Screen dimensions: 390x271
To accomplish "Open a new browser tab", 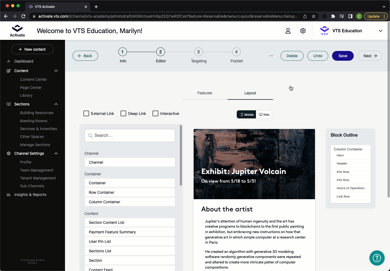I will coord(96,7).
